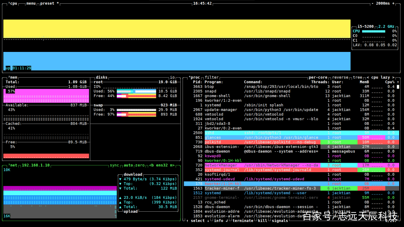
Task: Click the process list scroll-up arrow
Action: pyautogui.click(x=398, y=82)
